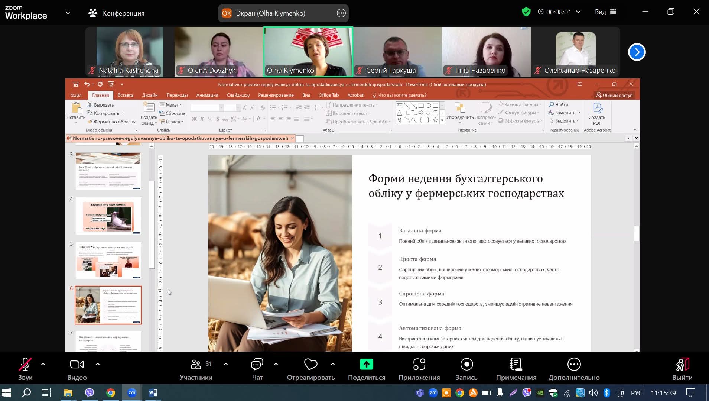Image resolution: width=709 pixels, height=401 pixels.
Task: Click the encryption shield status icon
Action: click(526, 12)
